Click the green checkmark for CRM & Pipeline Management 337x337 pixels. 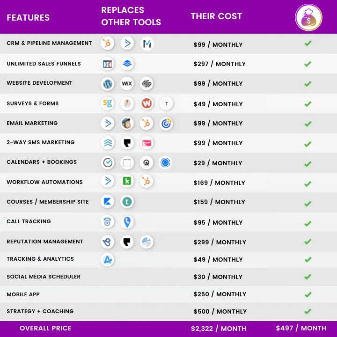pos(308,44)
